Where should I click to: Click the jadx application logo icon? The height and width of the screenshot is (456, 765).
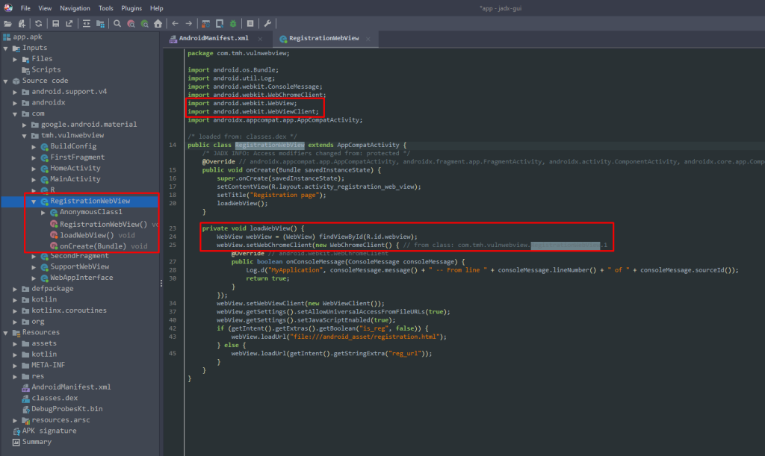pos(8,7)
